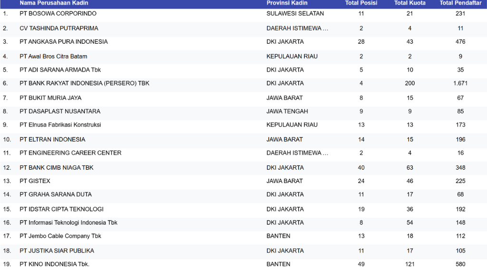This screenshot has width=487, height=270.
Task: Sort by Nama Perusahaan Kadin column header
Action: click(x=54, y=3)
